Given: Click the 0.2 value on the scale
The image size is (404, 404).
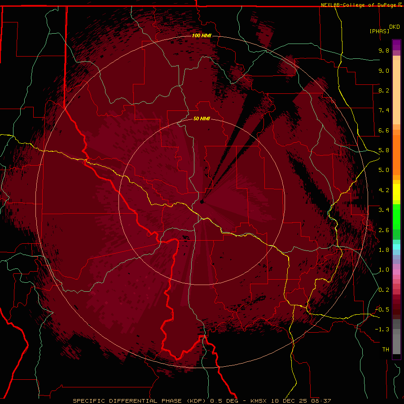Looking at the screenshot, I should click(384, 290).
